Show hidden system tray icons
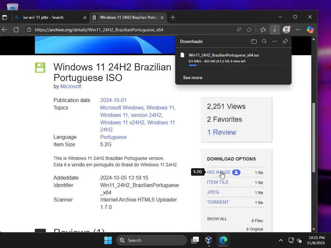The height and width of the screenshot is (248, 331). coord(281,240)
